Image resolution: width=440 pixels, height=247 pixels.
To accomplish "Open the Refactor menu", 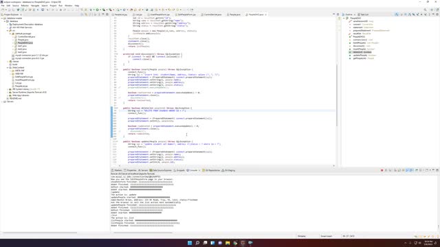I will (25, 5).
